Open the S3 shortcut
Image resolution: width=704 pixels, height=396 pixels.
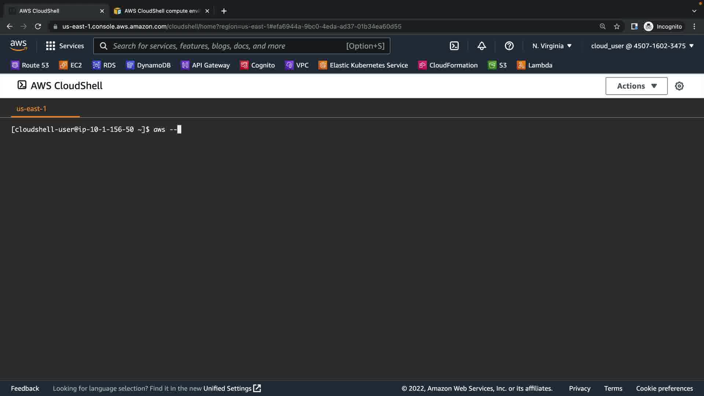(497, 65)
